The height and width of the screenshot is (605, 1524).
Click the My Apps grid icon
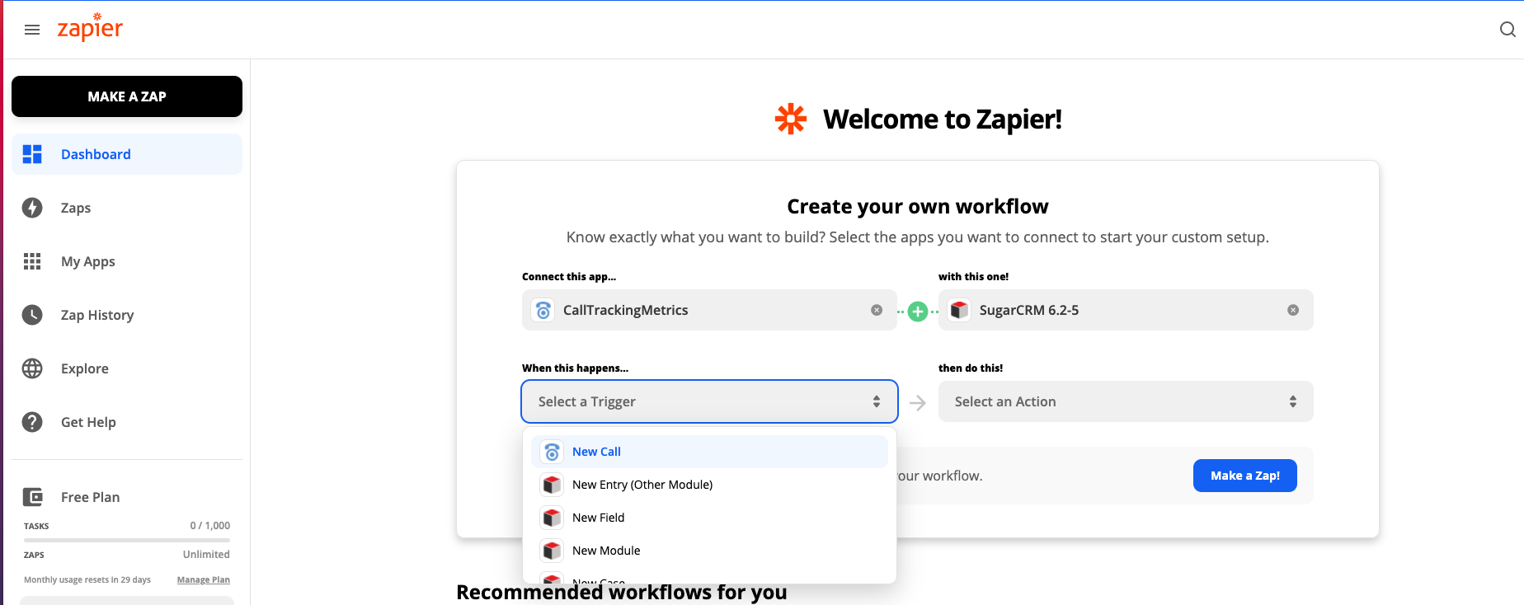32,261
